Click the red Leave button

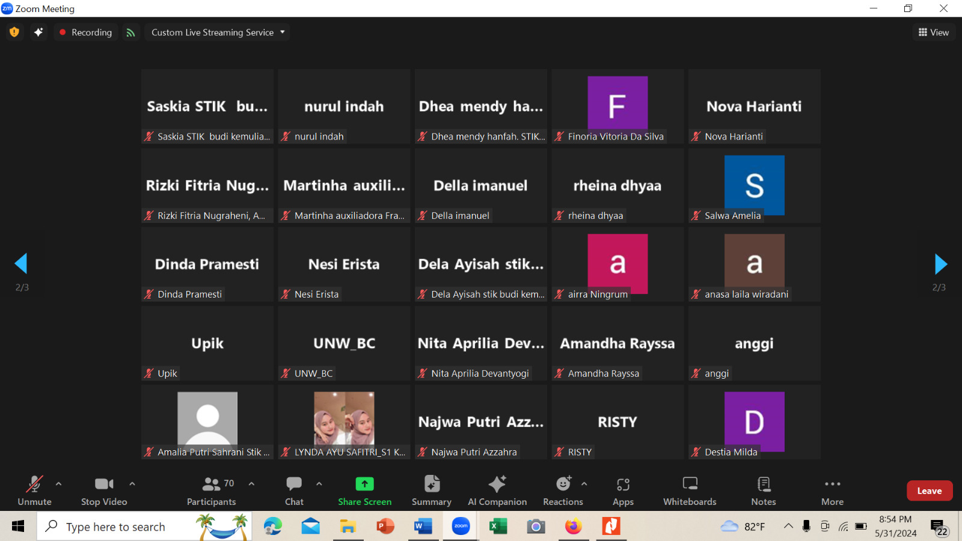point(930,491)
